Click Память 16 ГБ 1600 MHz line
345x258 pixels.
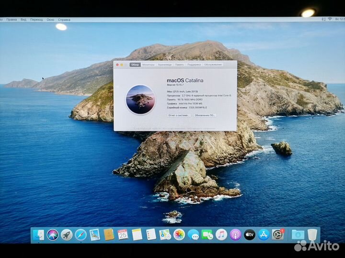184,99
